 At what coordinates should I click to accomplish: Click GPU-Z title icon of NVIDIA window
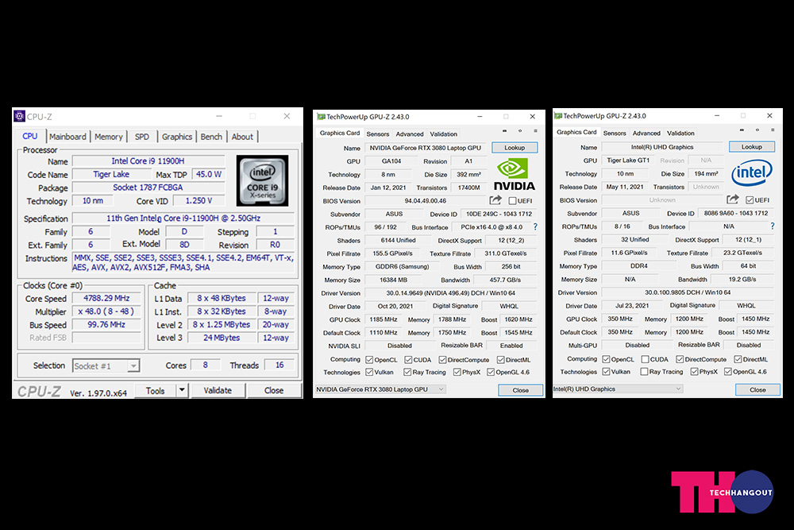coord(321,117)
